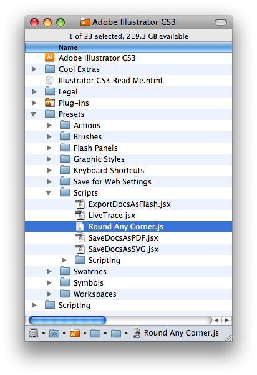Click the SaveDocsAsPDF.jsx script icon
Viewport: 257px width, 375px height.
point(80,237)
